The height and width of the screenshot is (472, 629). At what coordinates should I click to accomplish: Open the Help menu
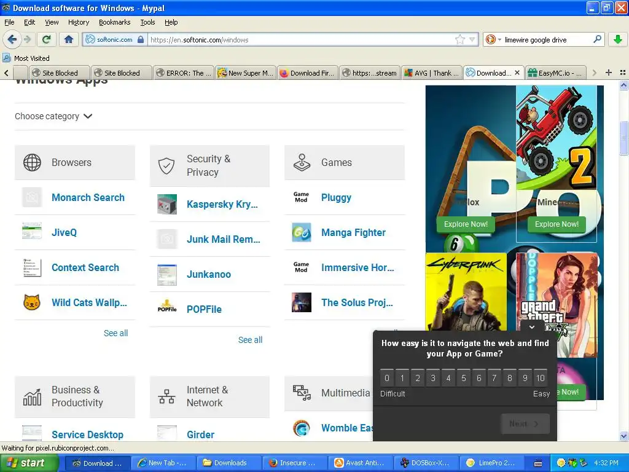click(171, 23)
